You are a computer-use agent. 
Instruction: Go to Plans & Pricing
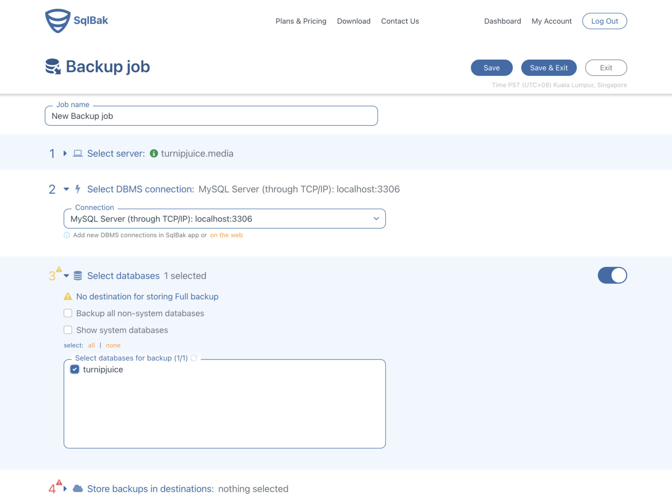301,21
